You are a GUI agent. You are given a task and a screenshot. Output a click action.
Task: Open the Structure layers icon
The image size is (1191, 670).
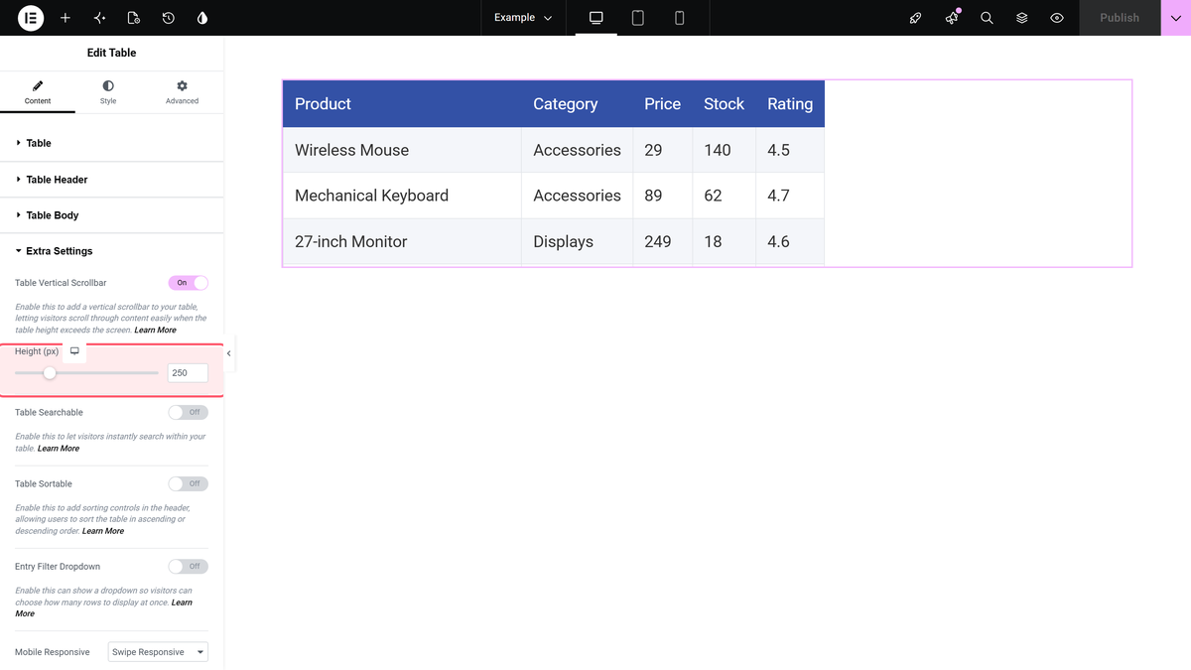[1021, 18]
